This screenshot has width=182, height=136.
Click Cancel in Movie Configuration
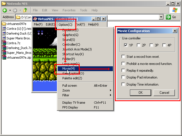[x=164, y=93]
